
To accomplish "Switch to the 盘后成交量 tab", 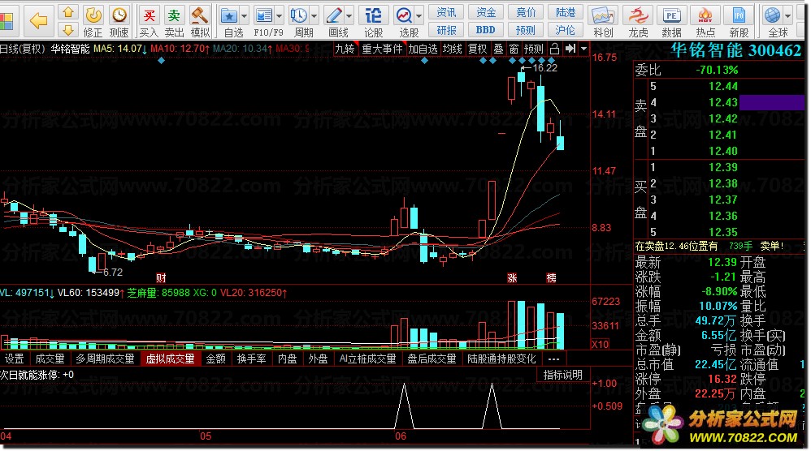I will (432, 359).
